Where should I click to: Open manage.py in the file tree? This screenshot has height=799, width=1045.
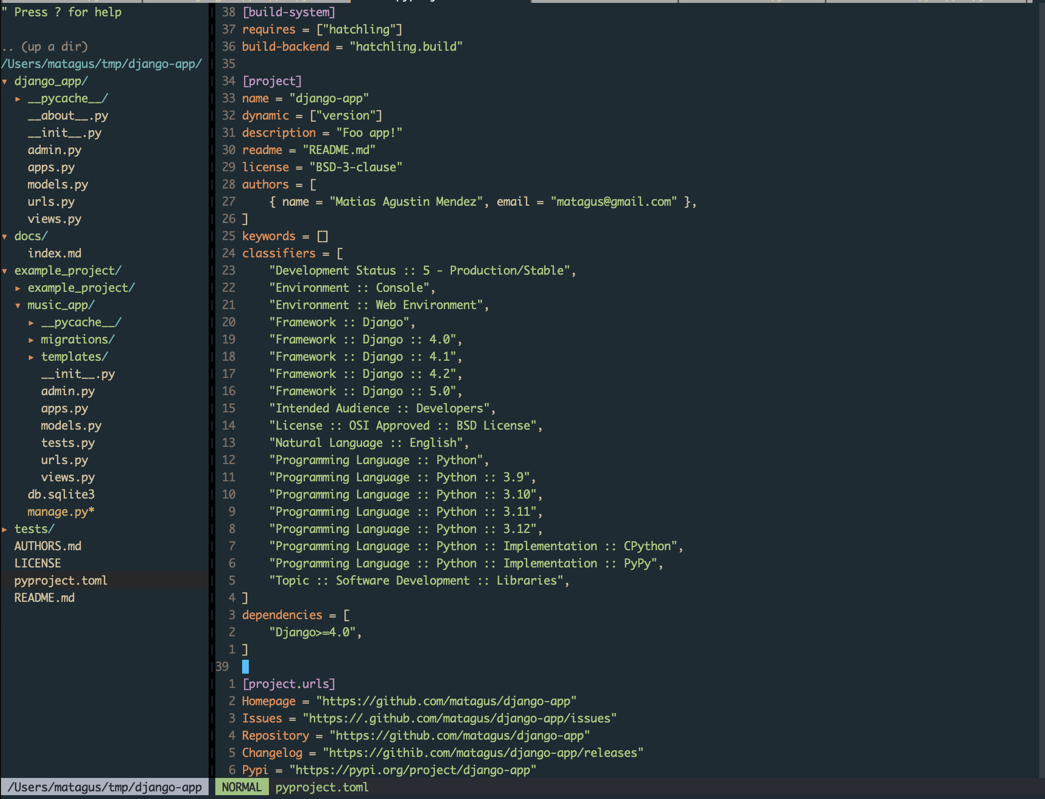click(61, 512)
